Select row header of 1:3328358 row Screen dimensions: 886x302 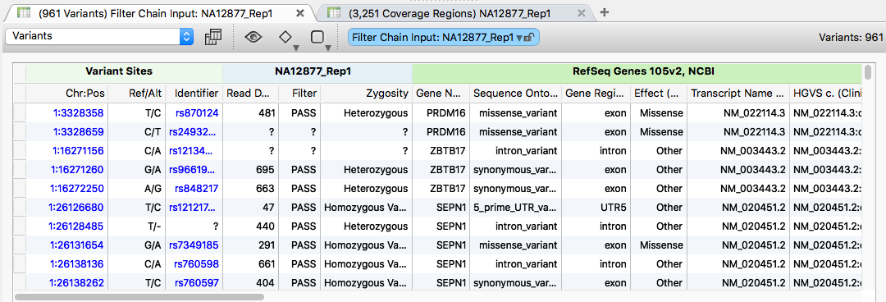(20, 113)
